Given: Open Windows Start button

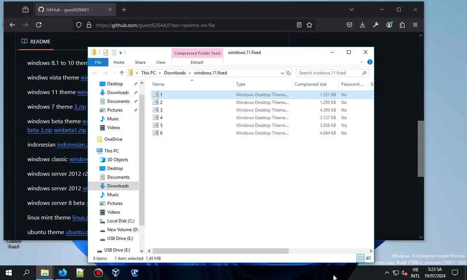Looking at the screenshot, I should pyautogui.click(x=9, y=272).
